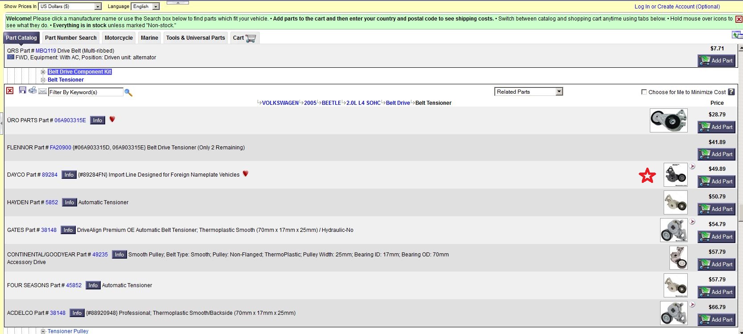743x334 pixels.
Task: Expand the Tensioner Pulley tree node
Action: coord(43,331)
